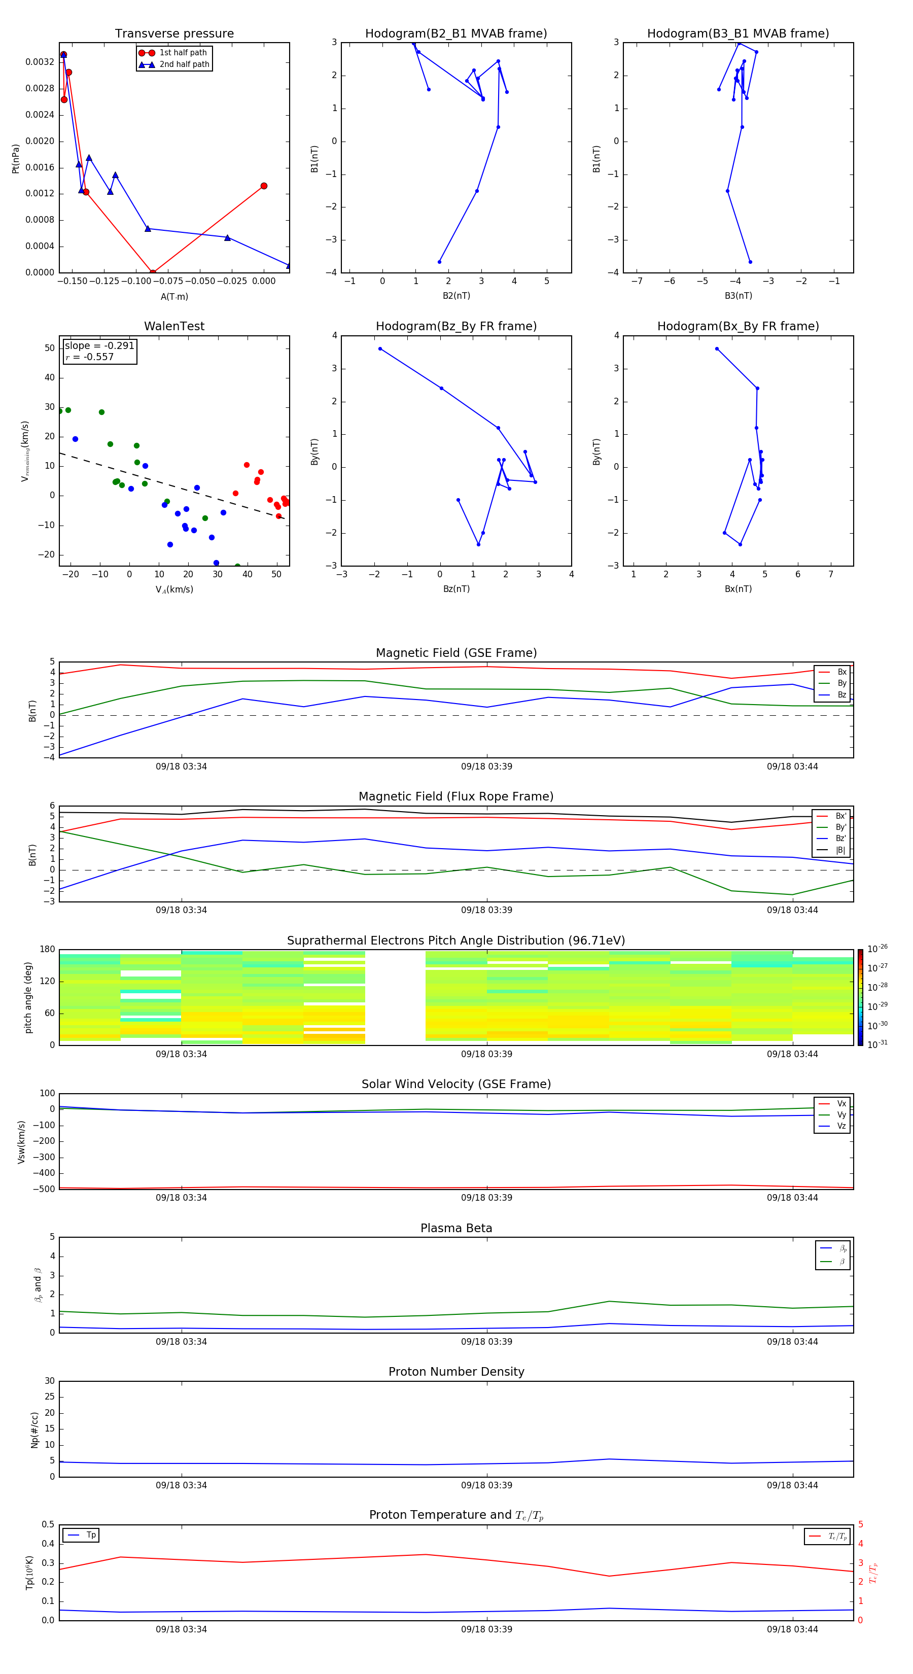Screen dimensions: 913x1674
Task: Click the 'Vy' legend entry
Action: [832, 1115]
